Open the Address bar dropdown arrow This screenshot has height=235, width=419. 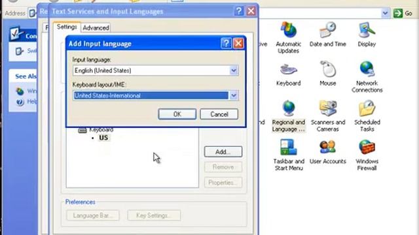pos(385,13)
